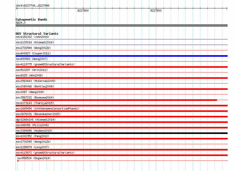This screenshot has width=235, height=171.
Task: Click the left arrow of the ruler
Action: pos(17,8)
